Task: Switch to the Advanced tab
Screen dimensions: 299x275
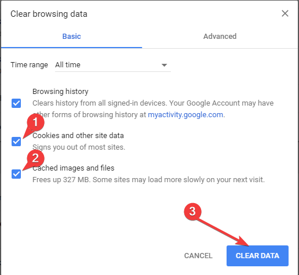Action: 220,37
